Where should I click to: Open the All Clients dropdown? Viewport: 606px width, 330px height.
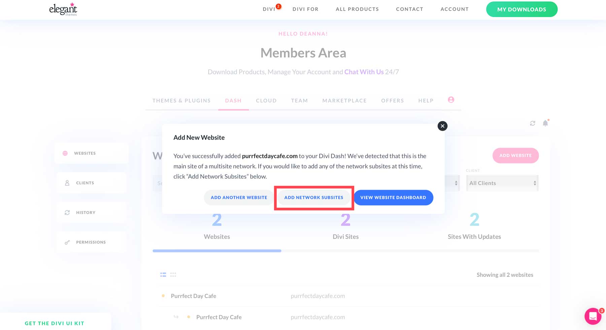[x=502, y=183]
